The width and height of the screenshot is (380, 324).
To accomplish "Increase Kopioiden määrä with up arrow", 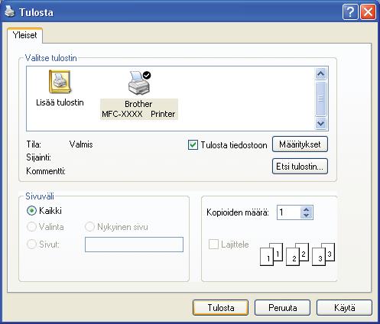I will click(307, 209).
